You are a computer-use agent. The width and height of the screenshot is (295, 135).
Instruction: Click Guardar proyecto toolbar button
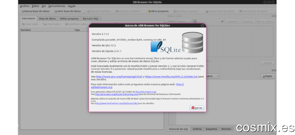click(x=185, y=11)
